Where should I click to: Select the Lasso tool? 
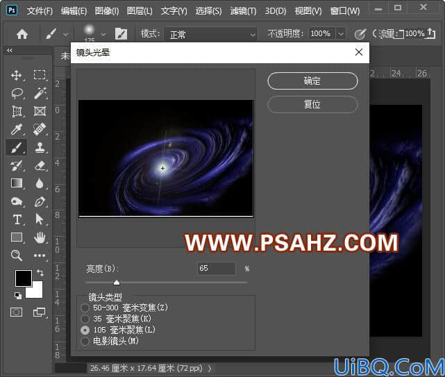tap(17, 93)
